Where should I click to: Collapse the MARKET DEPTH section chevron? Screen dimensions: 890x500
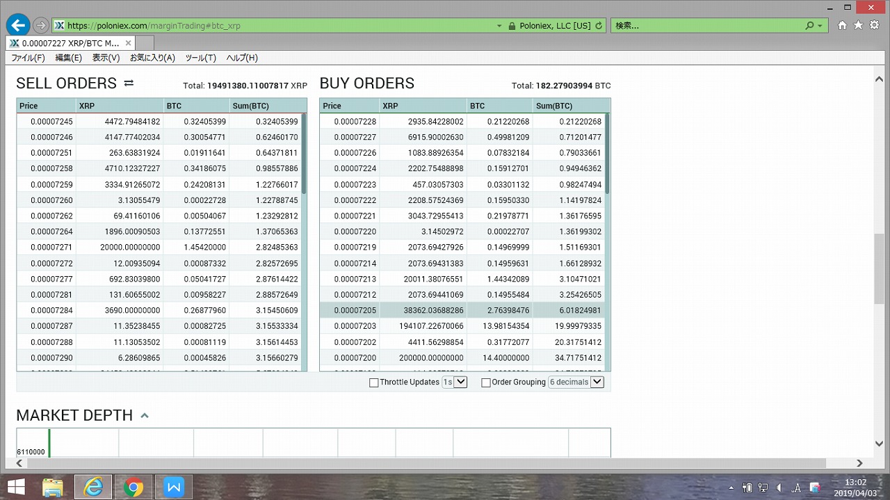click(145, 416)
